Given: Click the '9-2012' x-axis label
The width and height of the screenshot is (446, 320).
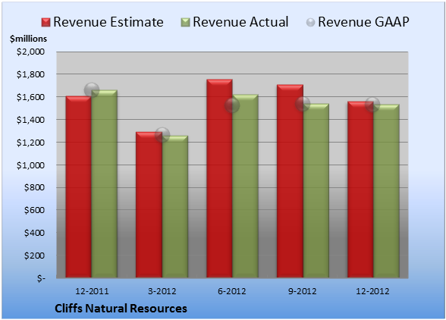Looking at the screenshot, I should [303, 291].
